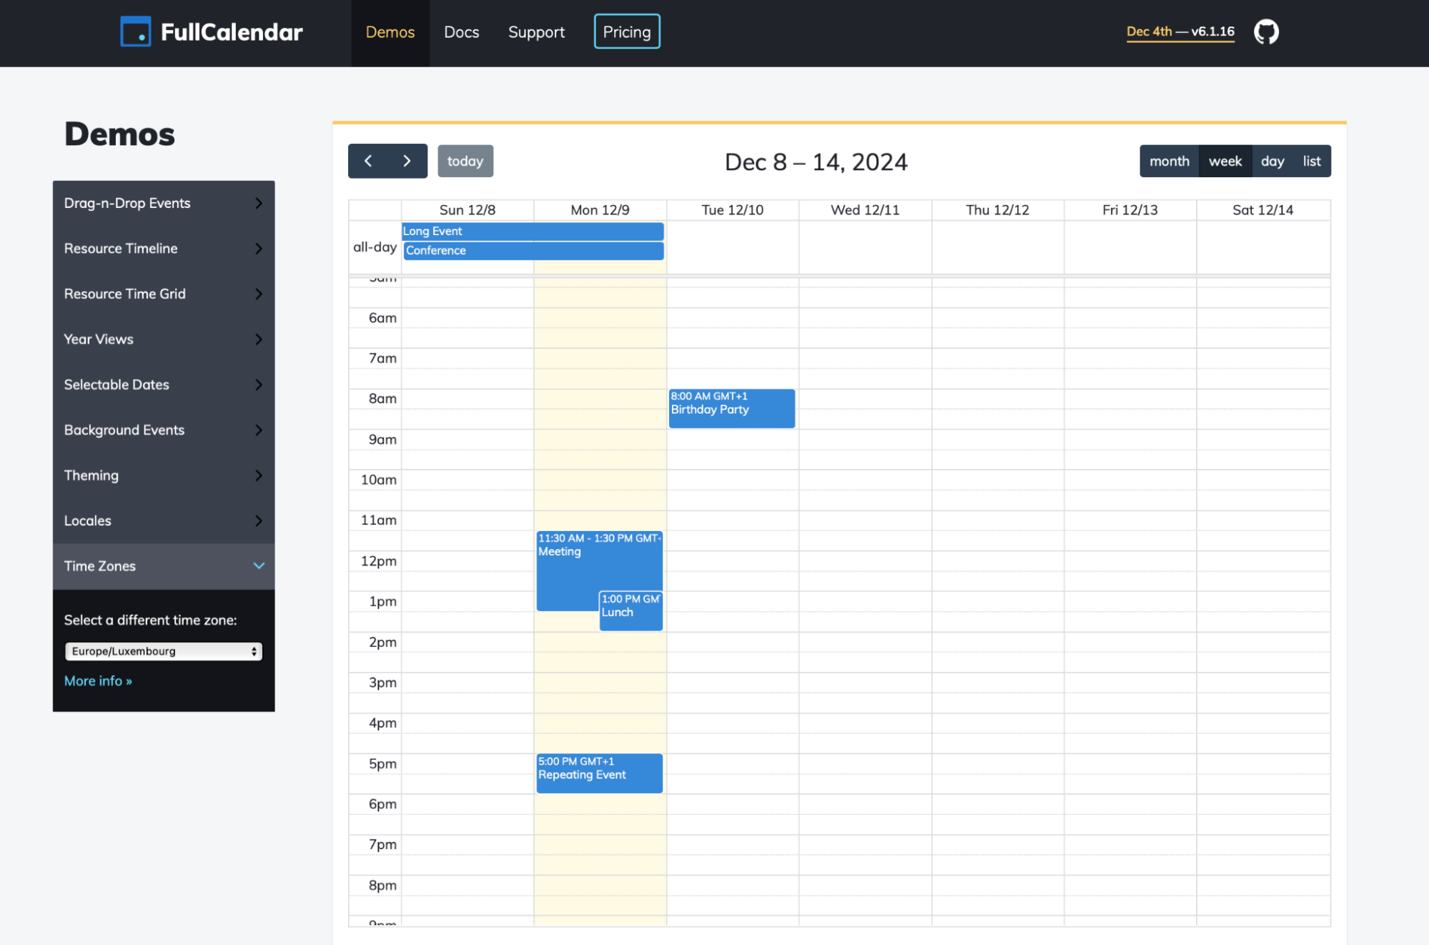Click the today button

[465, 160]
